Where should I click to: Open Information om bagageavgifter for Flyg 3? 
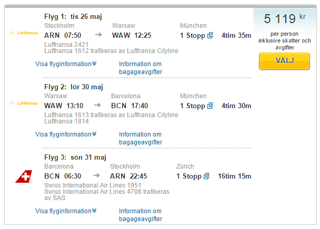[x=141, y=215]
